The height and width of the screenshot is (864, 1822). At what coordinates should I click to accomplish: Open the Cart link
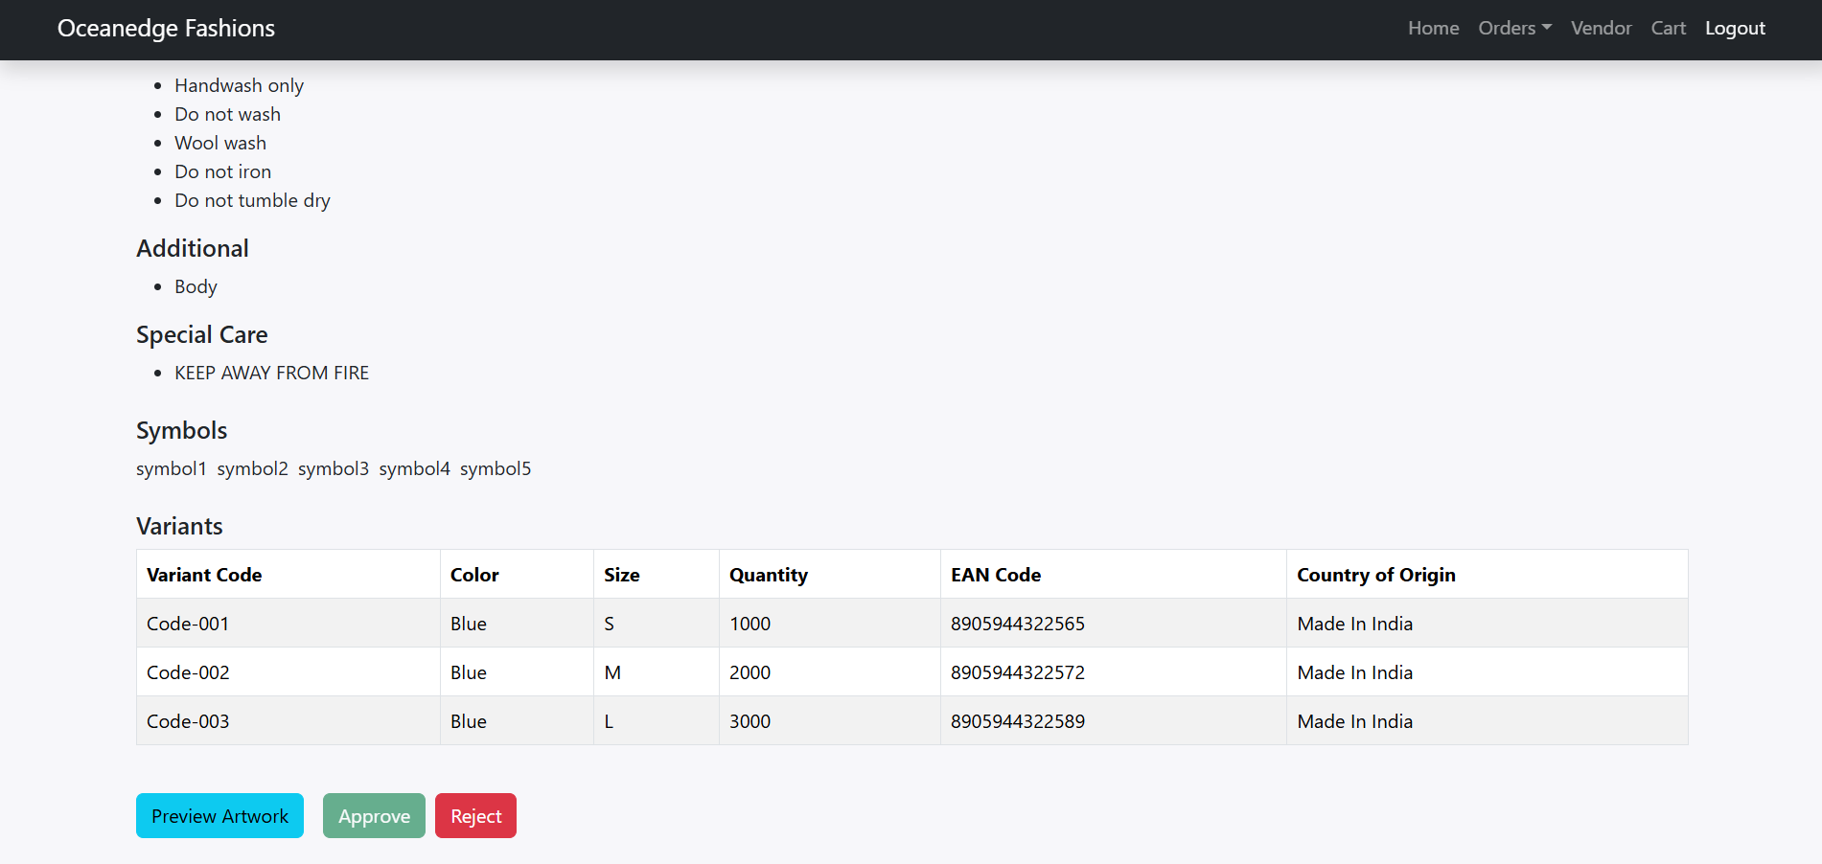[1668, 29]
